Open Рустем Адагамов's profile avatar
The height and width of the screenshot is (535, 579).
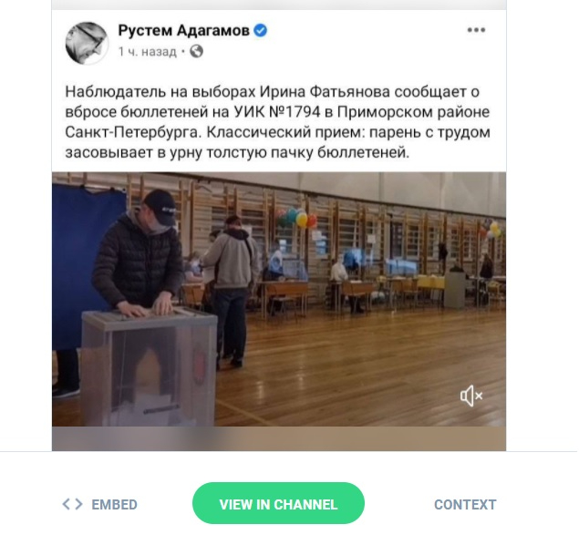(87, 43)
